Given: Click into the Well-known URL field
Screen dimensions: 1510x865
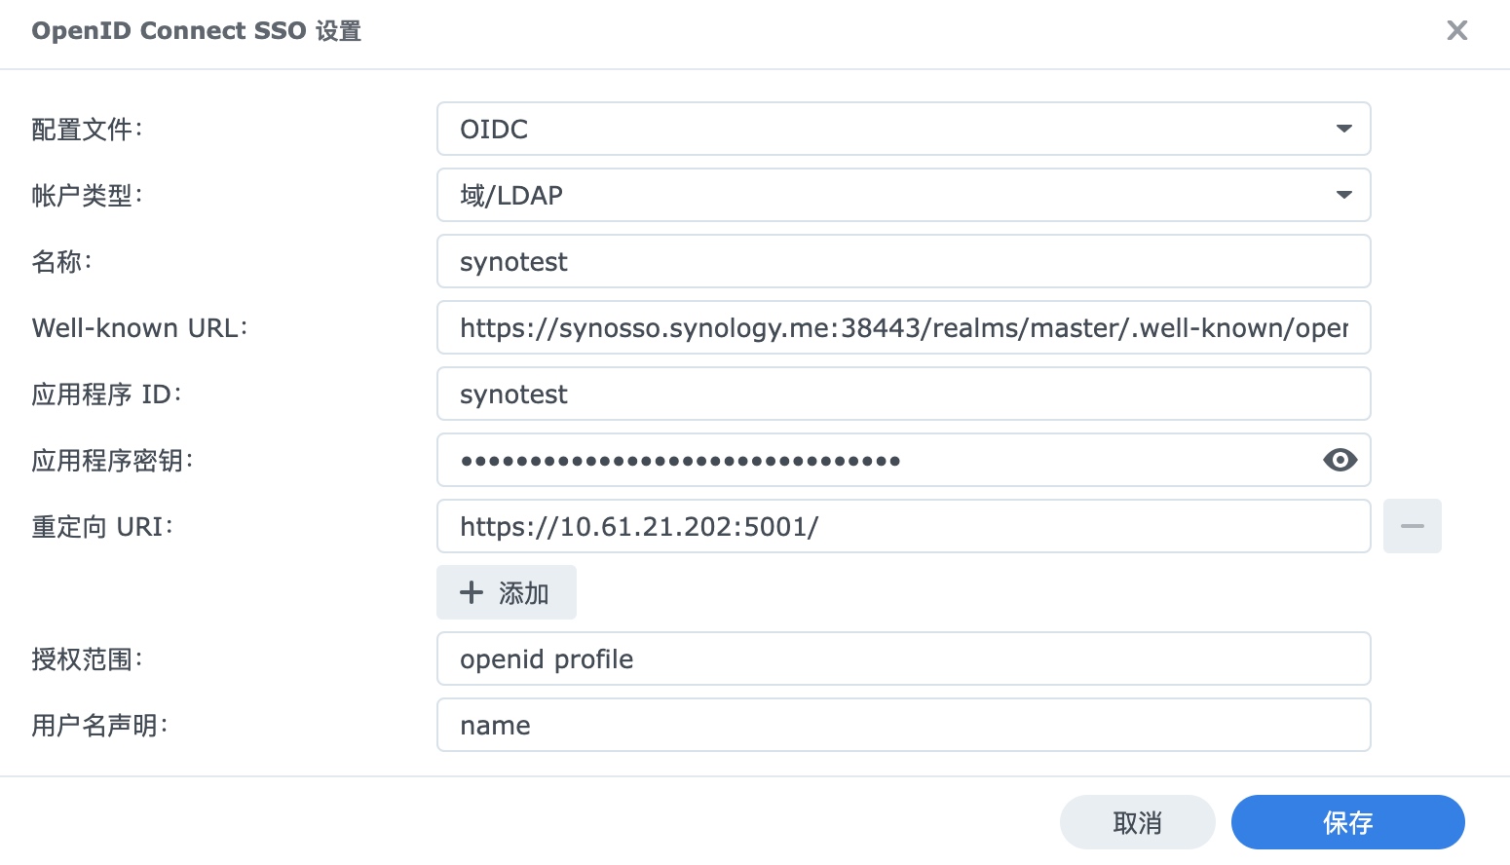Looking at the screenshot, I should (x=904, y=327).
